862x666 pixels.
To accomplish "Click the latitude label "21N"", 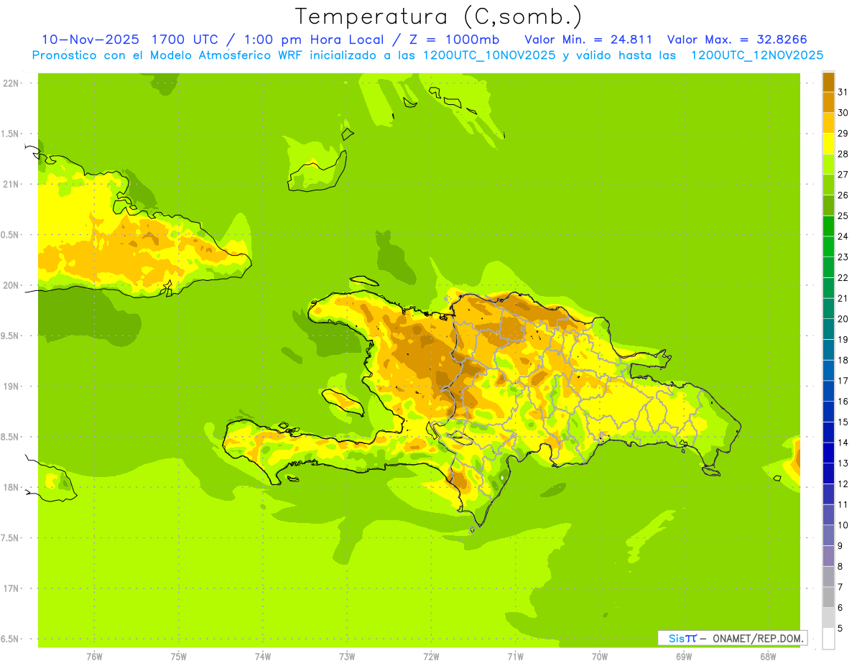I will point(12,184).
